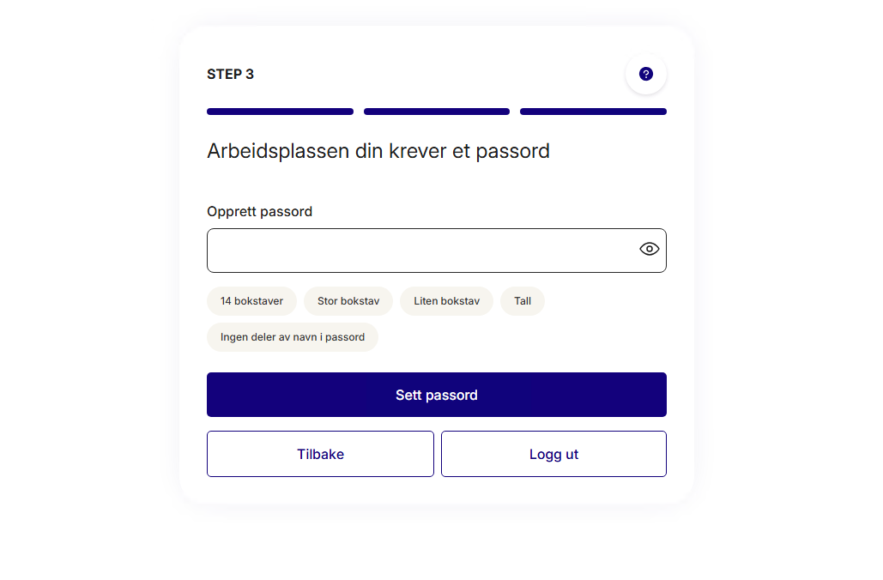Open the help question mark icon
Image resolution: width=883 pixels, height=580 pixels.
[x=646, y=74]
